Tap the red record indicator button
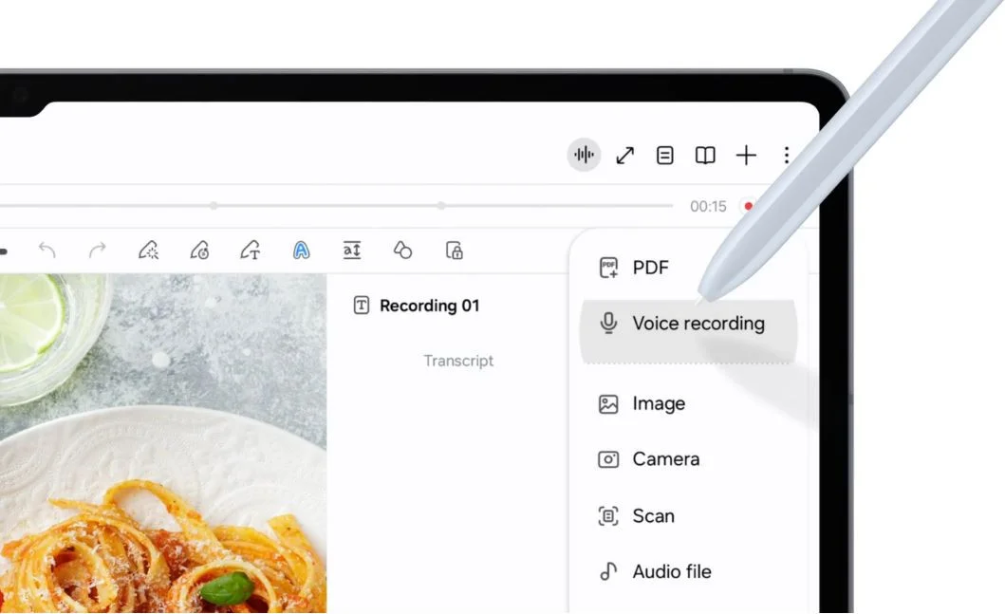The image size is (1005, 614). click(747, 206)
